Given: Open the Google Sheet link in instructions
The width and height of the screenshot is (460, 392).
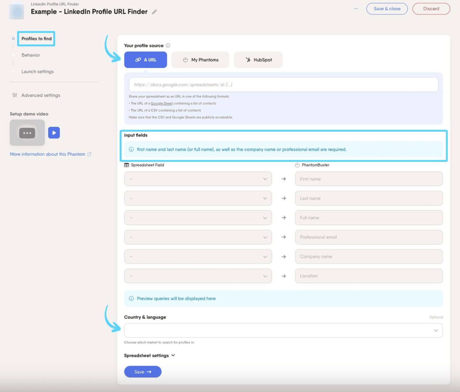Looking at the screenshot, I should [x=162, y=103].
